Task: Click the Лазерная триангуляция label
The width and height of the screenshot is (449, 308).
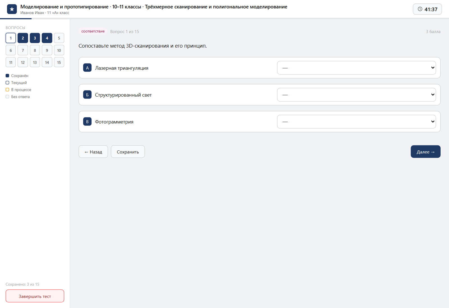Action: coord(122,68)
